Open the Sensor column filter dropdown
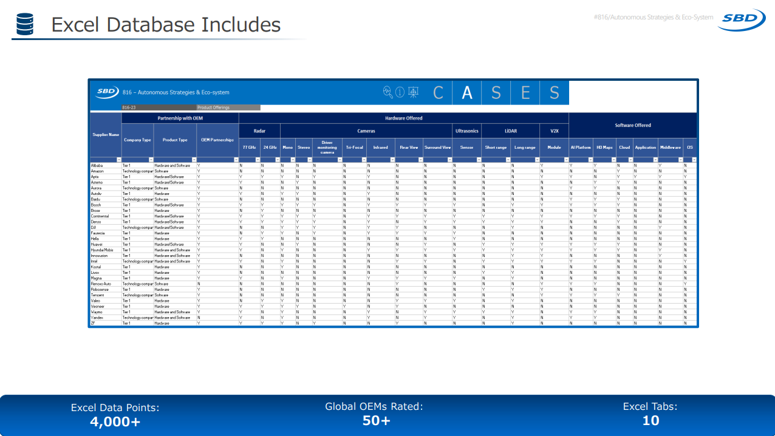Image resolution: width=775 pixels, height=436 pixels. click(x=478, y=160)
